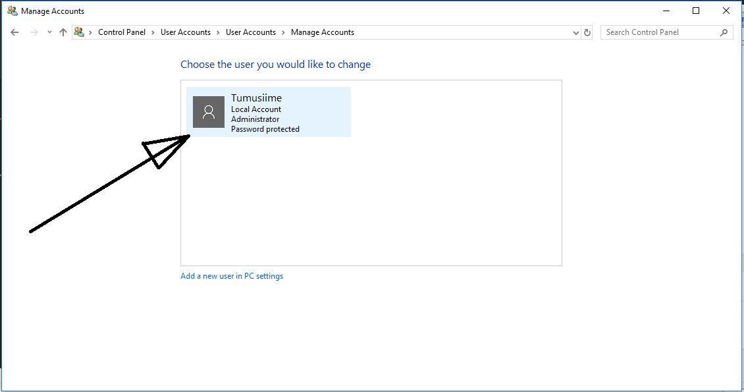Expand the address bar history dropdown

point(575,32)
